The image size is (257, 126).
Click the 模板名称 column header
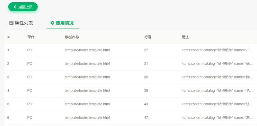click(x=72, y=37)
